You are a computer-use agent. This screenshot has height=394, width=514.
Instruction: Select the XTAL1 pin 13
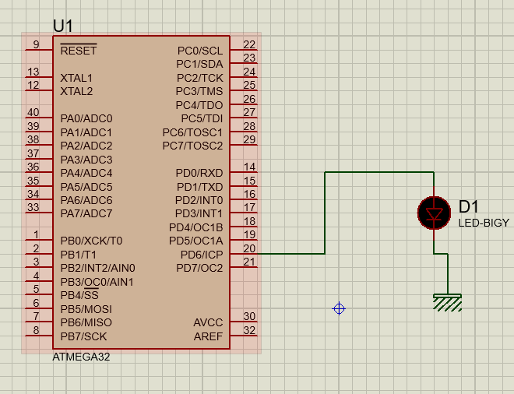coord(37,77)
